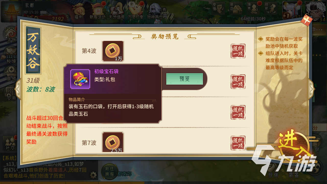327x184 pixels.
Task: Click the 前往跨服 round button
Action: pos(109,172)
